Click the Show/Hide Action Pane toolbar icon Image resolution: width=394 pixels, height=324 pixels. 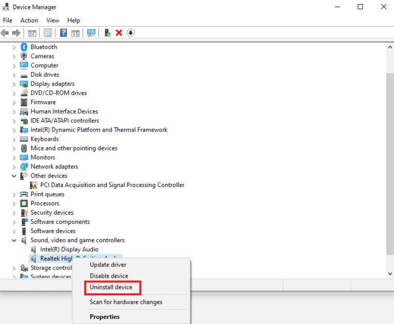[75, 33]
